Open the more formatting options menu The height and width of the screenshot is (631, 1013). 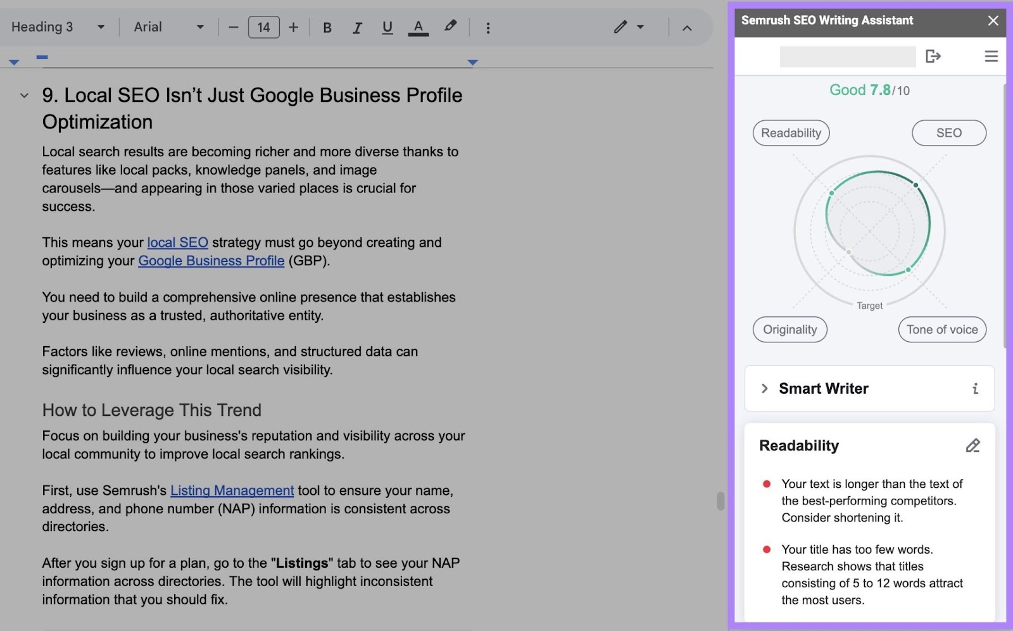[x=488, y=27]
